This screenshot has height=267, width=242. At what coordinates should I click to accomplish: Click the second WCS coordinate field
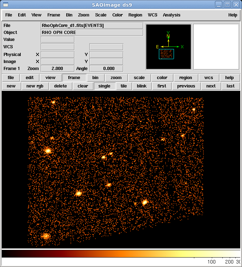[x=107, y=47]
